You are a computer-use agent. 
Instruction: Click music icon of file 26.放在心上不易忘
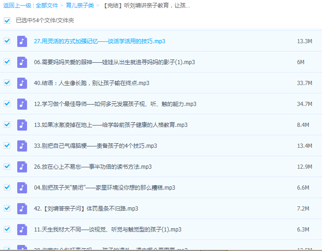coord(22,167)
